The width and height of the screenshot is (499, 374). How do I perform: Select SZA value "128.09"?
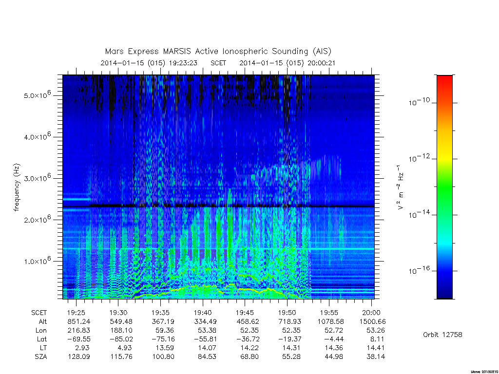pos(79,356)
